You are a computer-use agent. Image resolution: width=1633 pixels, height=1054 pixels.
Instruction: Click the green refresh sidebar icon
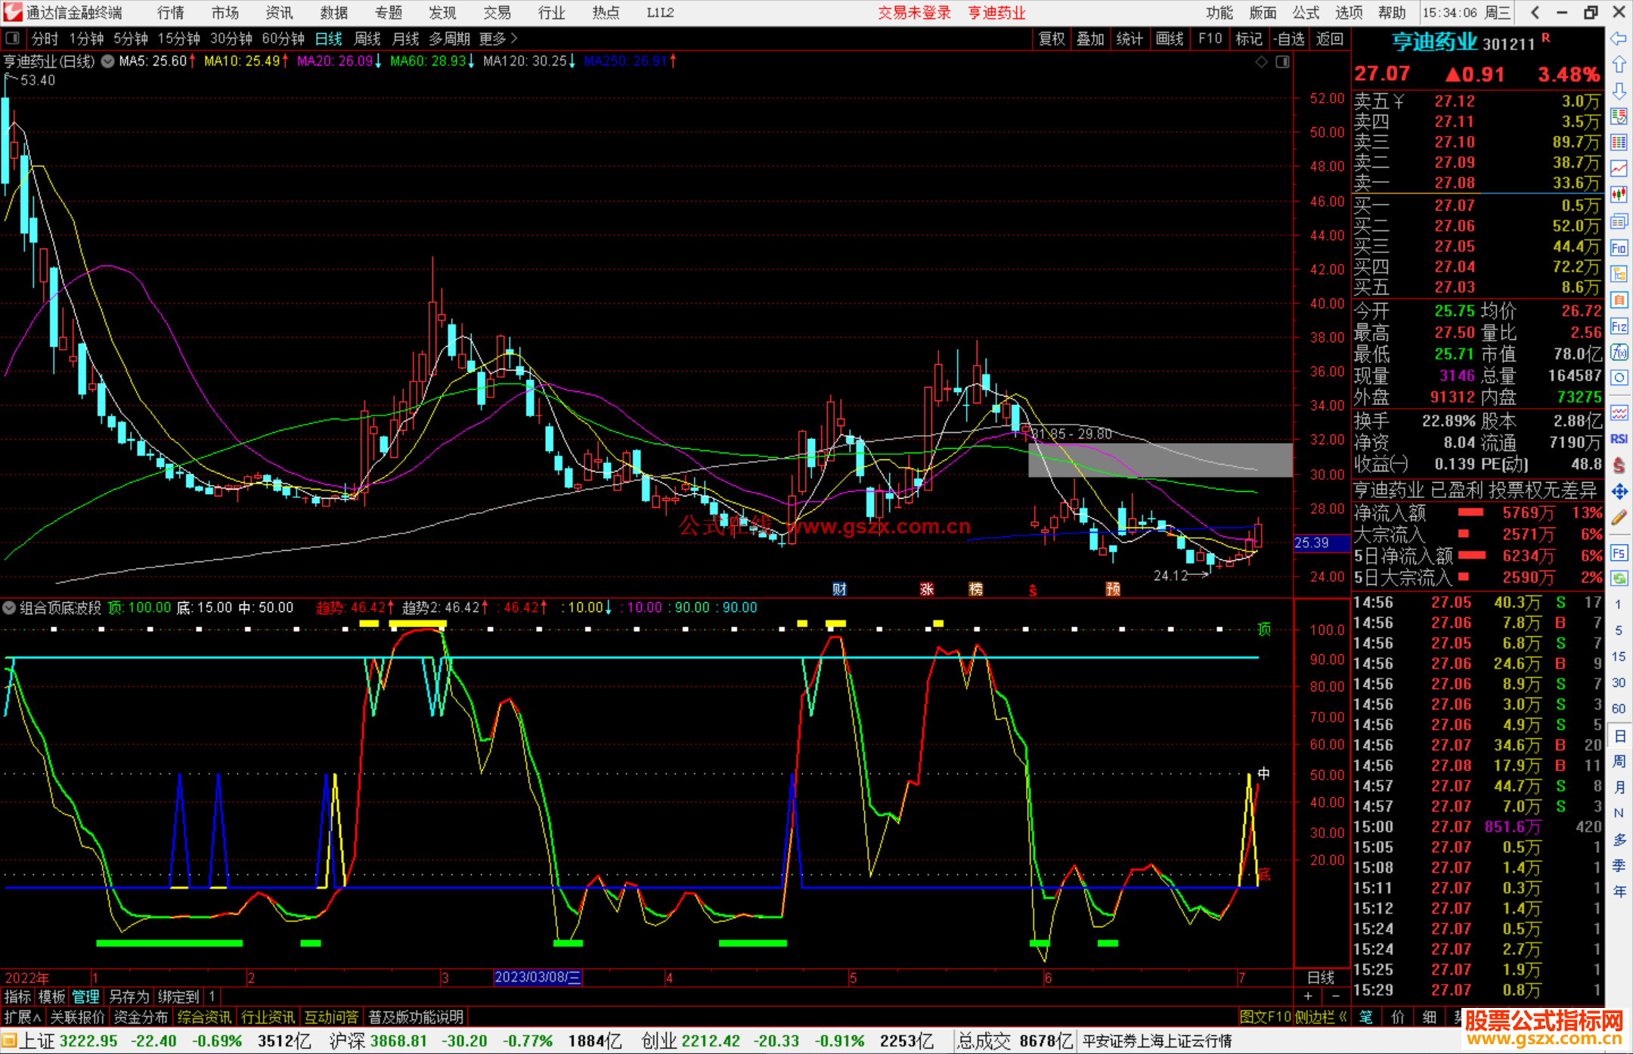click(x=1619, y=579)
